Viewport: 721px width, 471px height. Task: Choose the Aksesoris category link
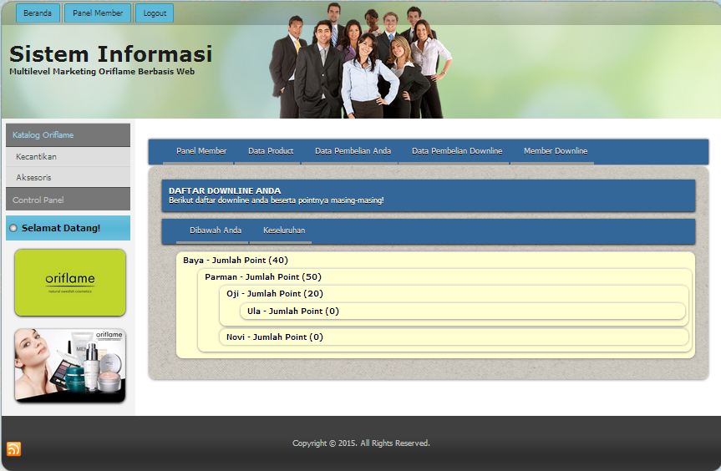pos(68,177)
